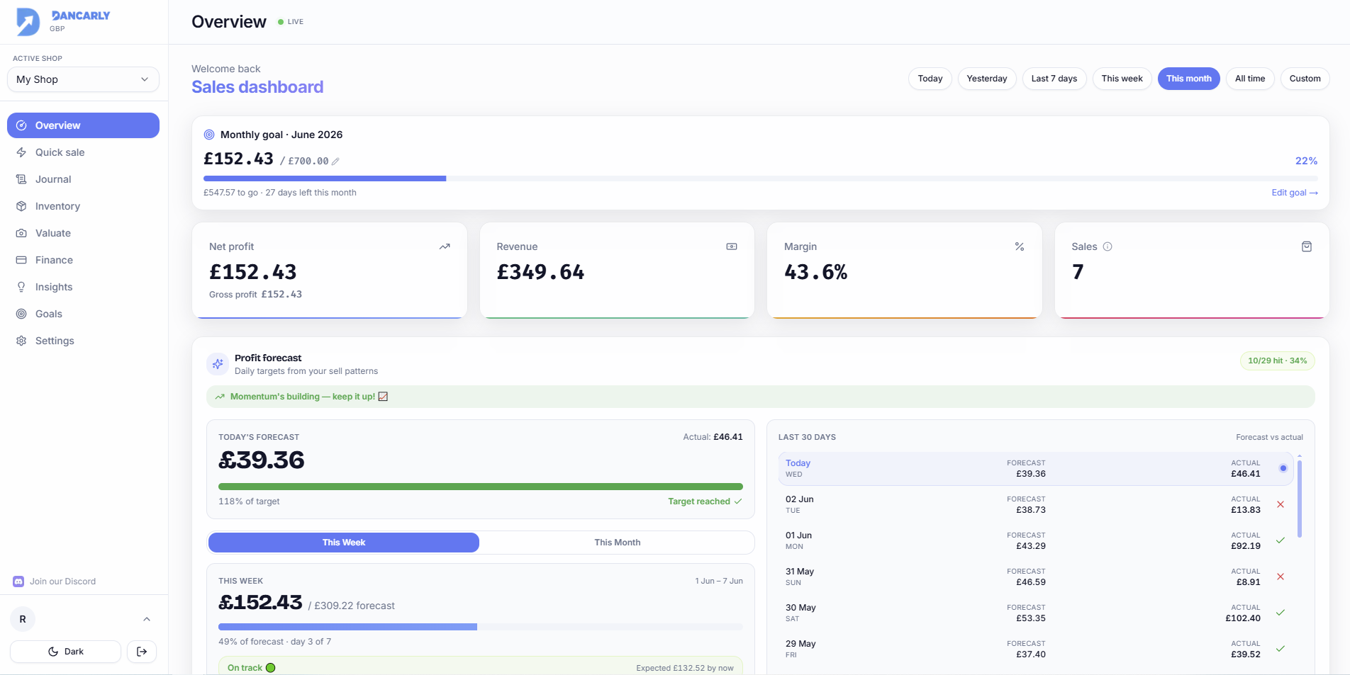The height and width of the screenshot is (675, 1350).
Task: Click the red cross for 31 May
Action: [1281, 577]
